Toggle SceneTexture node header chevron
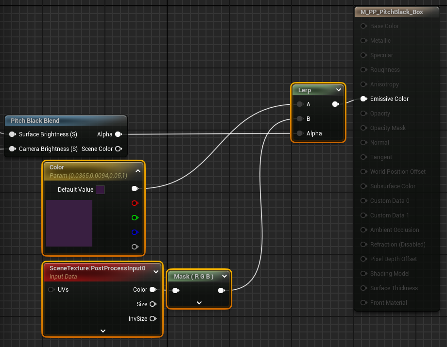447x347 pixels. point(156,272)
